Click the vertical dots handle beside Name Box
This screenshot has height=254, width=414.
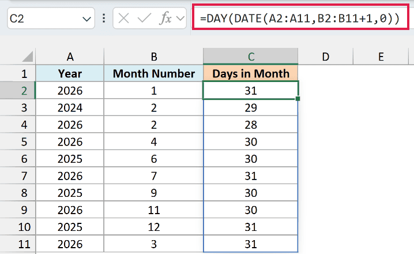pos(104,18)
